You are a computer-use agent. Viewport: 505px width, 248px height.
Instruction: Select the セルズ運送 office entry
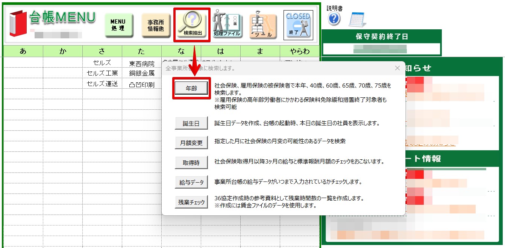(102, 84)
